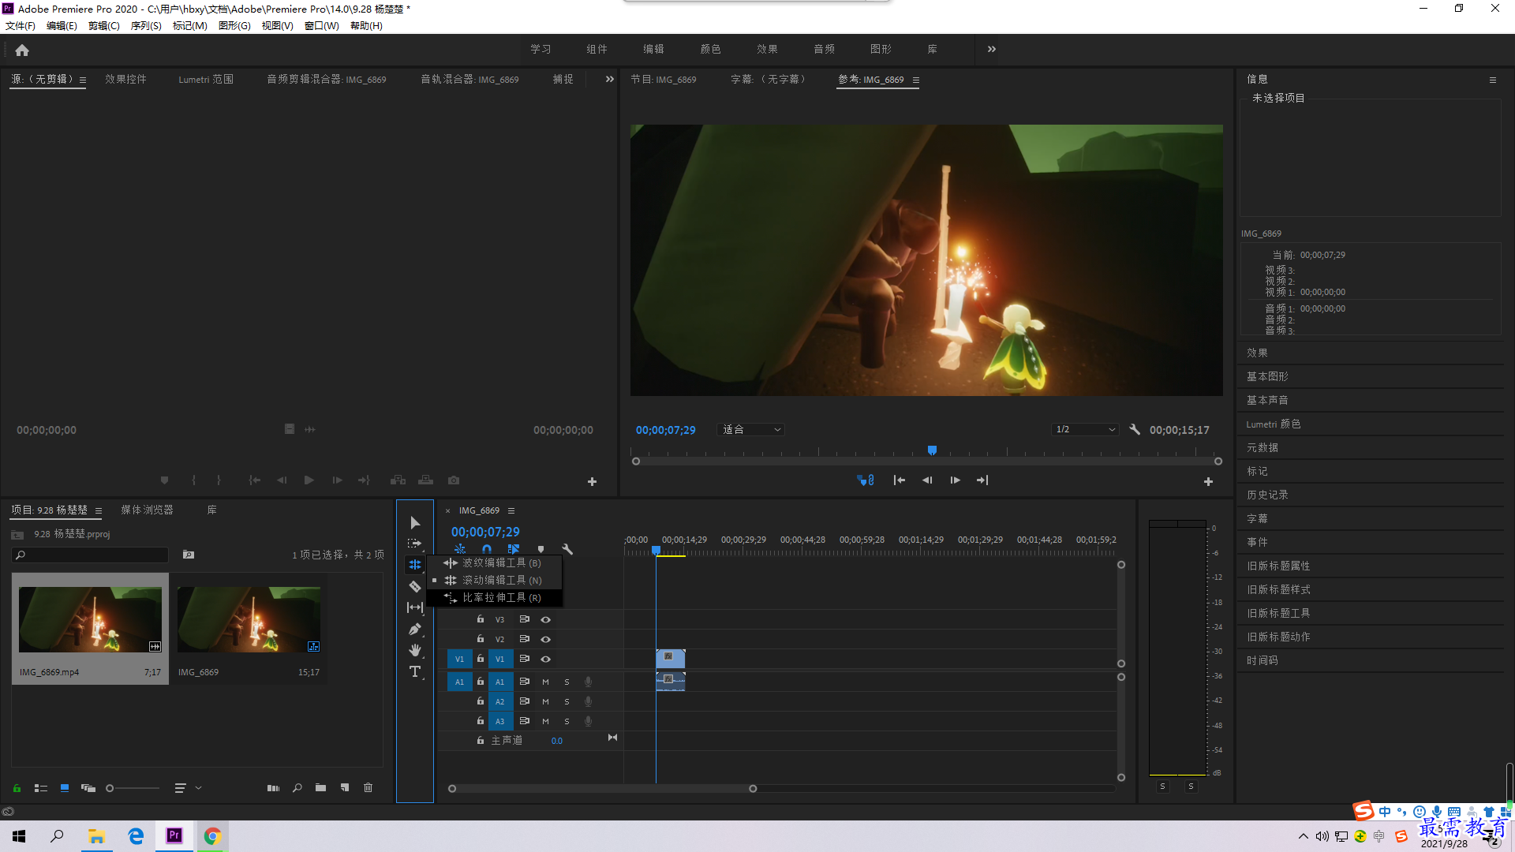Select the Selection arrow tool

click(x=415, y=523)
